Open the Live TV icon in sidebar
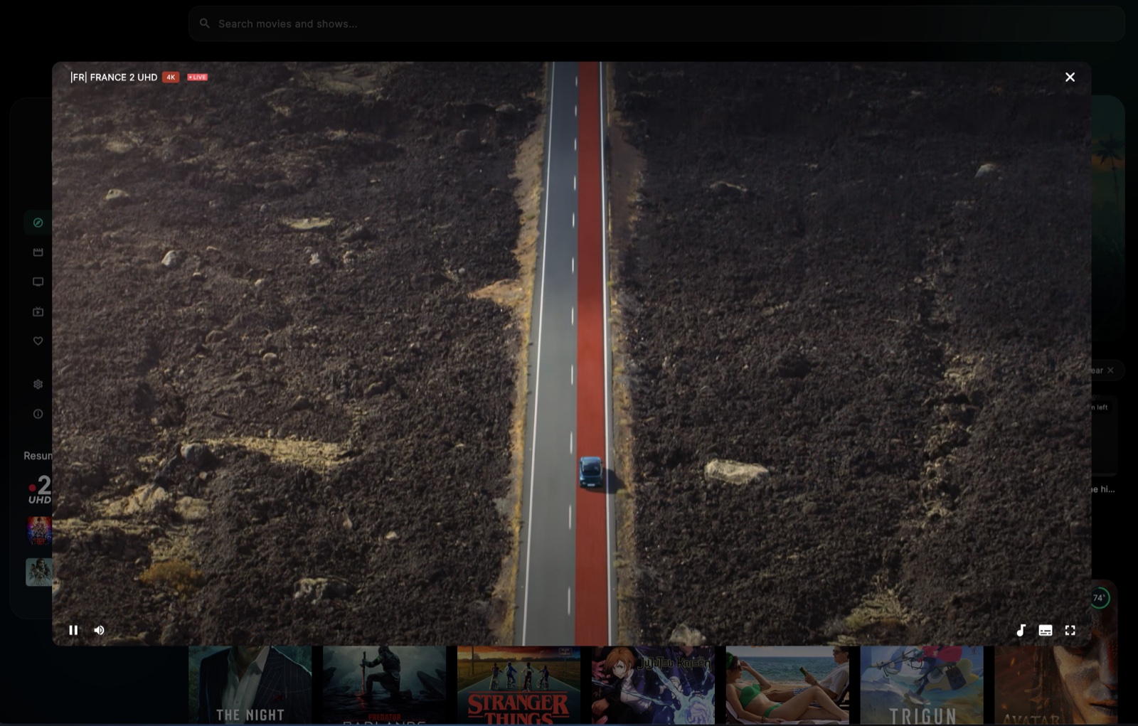Image resolution: width=1138 pixels, height=726 pixels. click(x=38, y=311)
